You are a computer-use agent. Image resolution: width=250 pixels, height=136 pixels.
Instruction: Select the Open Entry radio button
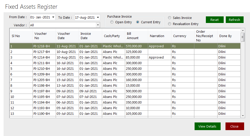coord(112,22)
